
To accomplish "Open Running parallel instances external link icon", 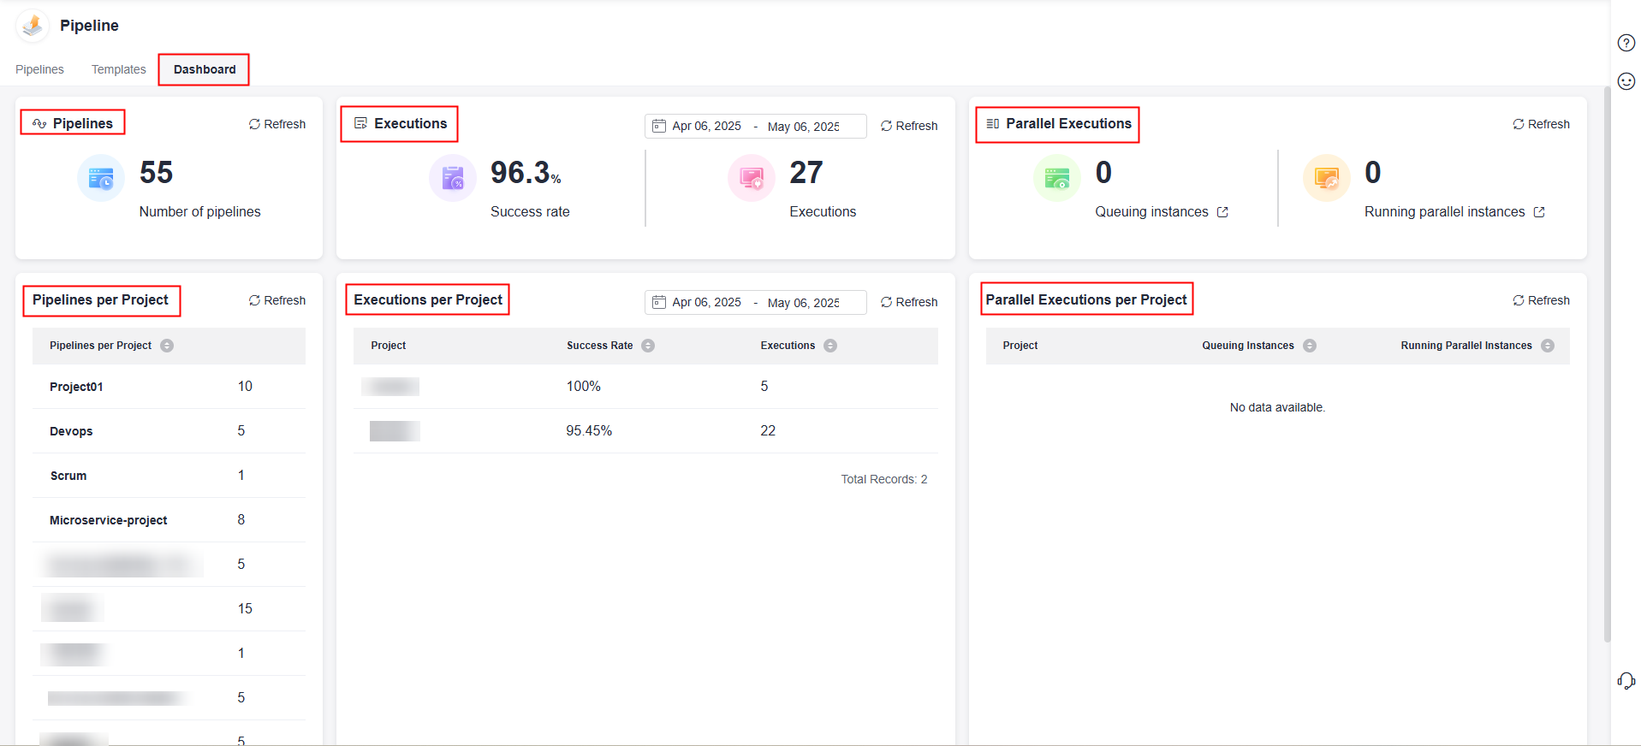I will (1539, 212).
